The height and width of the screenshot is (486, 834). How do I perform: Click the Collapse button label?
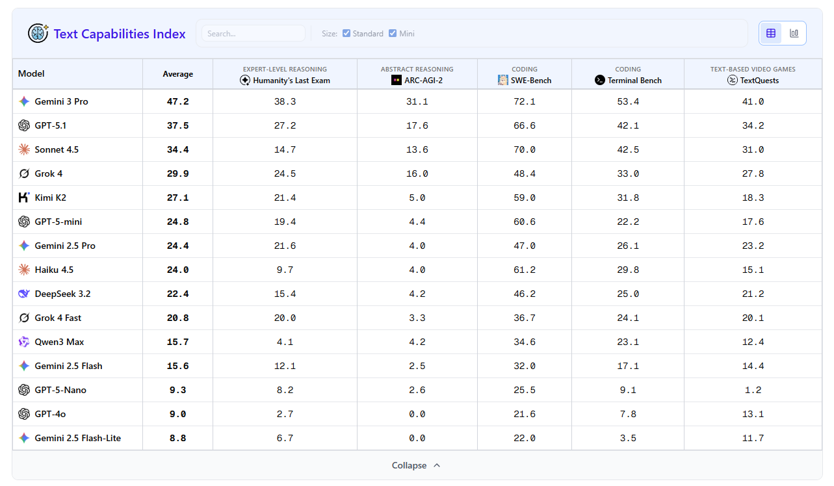point(409,465)
